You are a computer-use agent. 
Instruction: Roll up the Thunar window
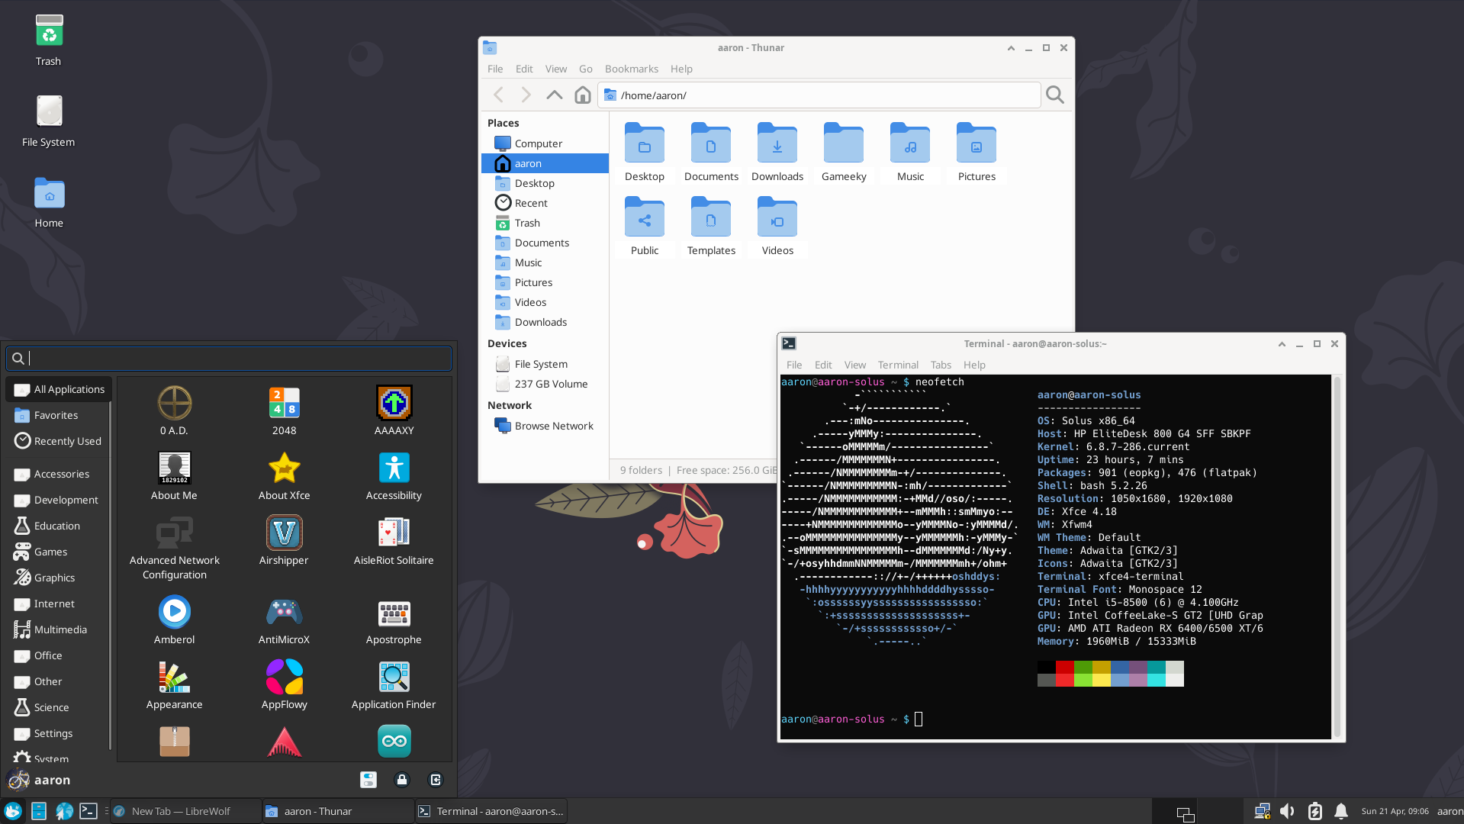[1011, 47]
